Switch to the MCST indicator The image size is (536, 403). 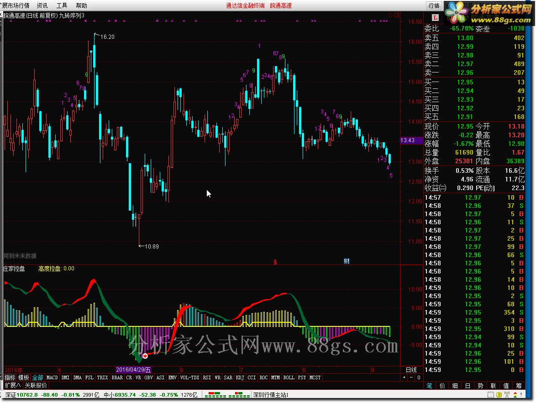click(315, 377)
